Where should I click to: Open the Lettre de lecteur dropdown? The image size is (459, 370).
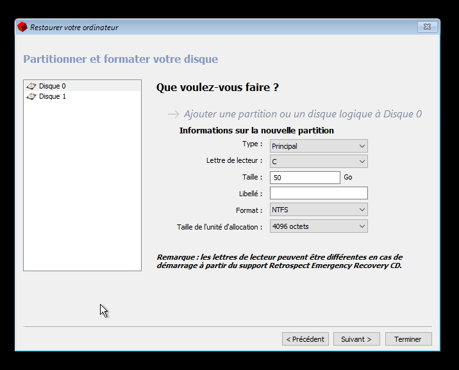(319, 162)
